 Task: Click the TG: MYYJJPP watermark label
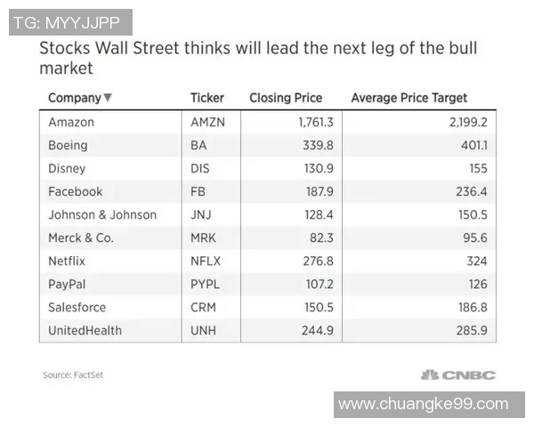click(x=69, y=22)
